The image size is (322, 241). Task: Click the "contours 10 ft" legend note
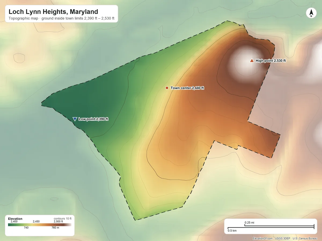pos(63,219)
